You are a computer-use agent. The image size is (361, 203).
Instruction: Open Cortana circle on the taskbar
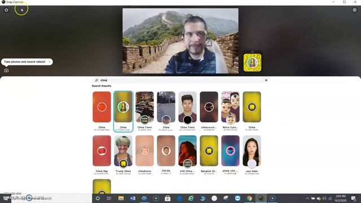(x=98, y=198)
